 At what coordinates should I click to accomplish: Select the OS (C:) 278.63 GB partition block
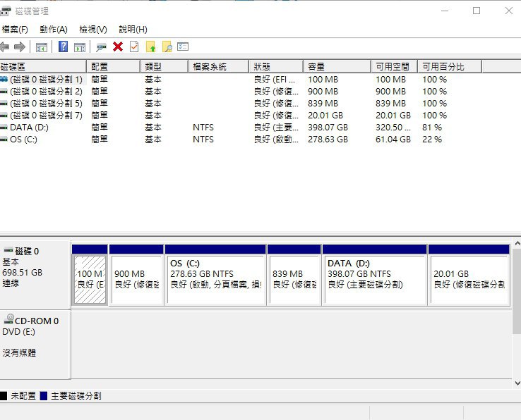(215, 280)
